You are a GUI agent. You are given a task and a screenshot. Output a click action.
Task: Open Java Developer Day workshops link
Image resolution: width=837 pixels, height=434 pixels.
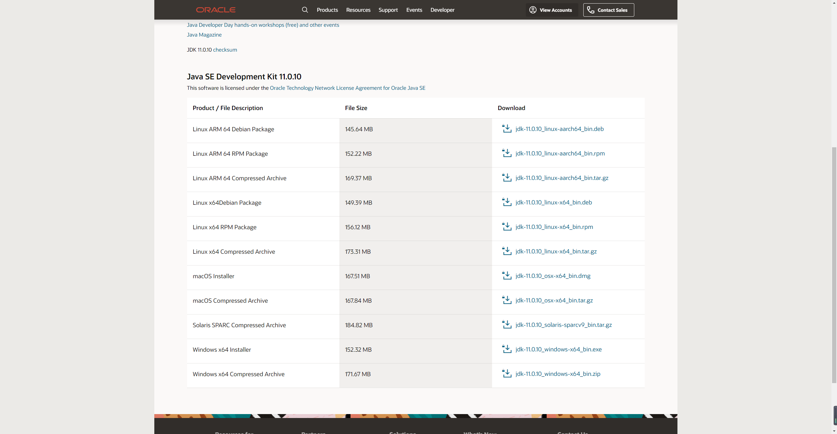pos(263,25)
